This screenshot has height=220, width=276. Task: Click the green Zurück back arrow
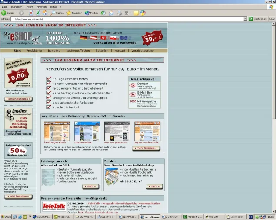pyautogui.click(x=3, y=13)
